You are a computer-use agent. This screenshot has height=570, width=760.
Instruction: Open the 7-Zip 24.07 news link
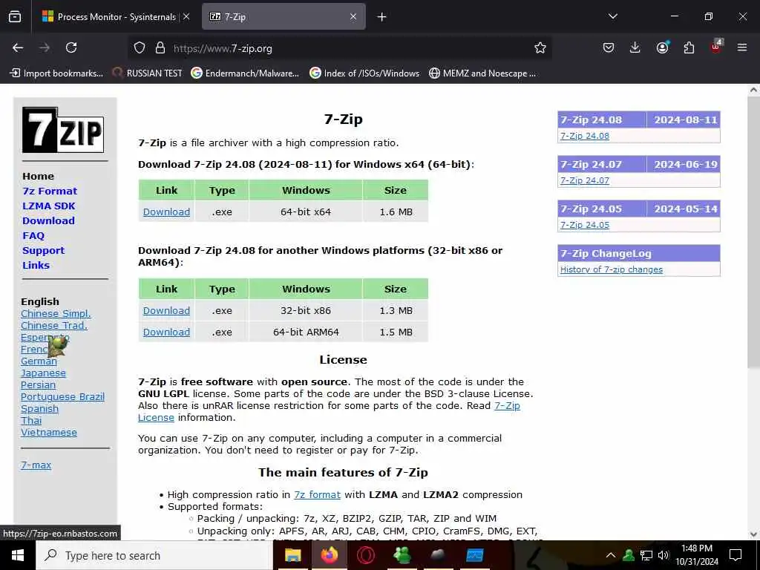pyautogui.click(x=585, y=180)
